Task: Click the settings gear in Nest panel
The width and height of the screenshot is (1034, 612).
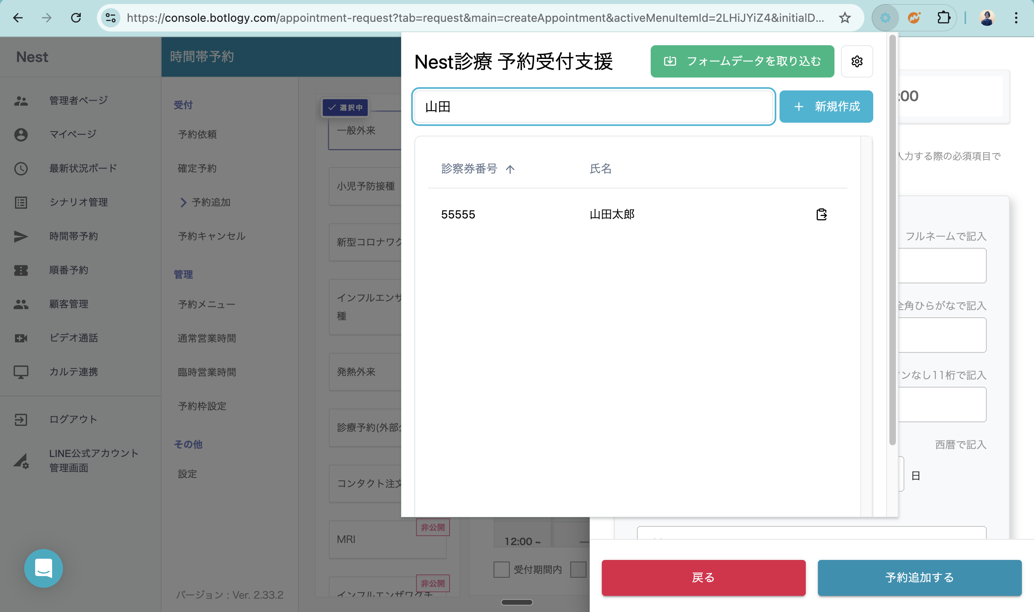Action: pos(857,61)
